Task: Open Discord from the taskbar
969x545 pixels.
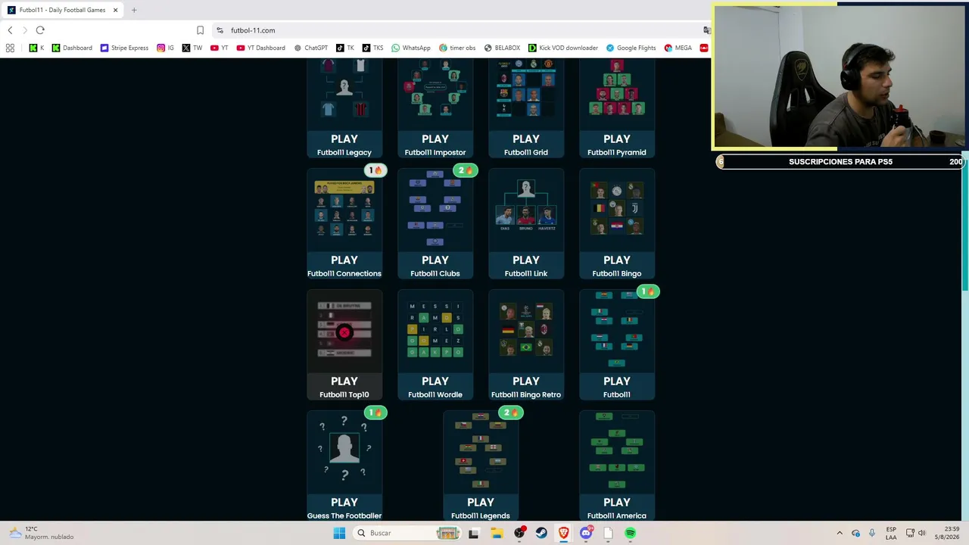Action: (x=586, y=533)
